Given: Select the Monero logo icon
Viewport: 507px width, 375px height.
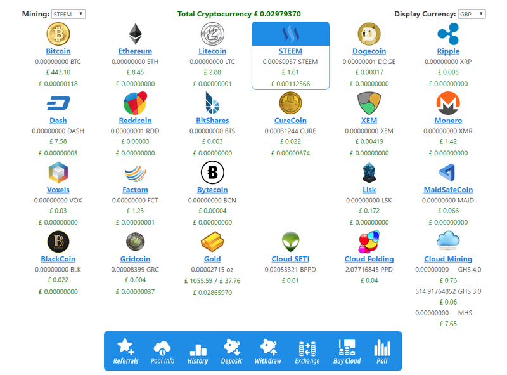Looking at the screenshot, I should pos(448,103).
